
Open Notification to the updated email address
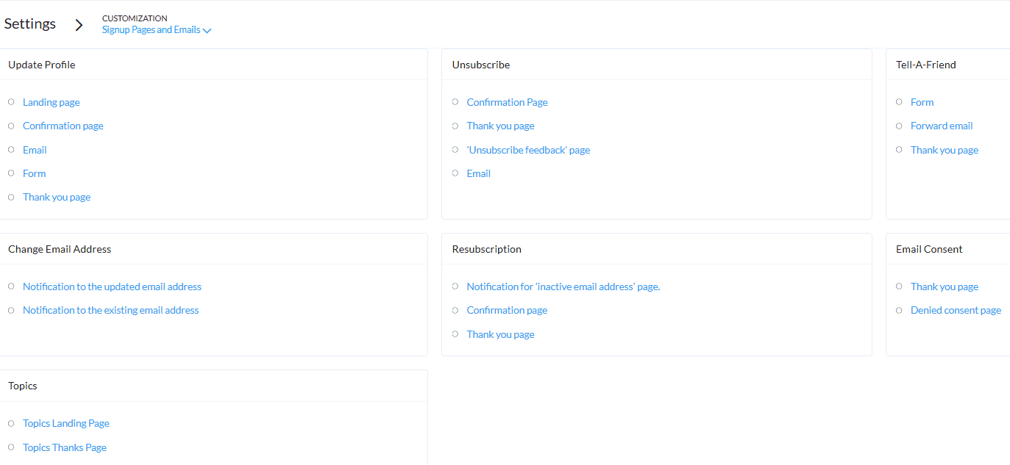point(112,286)
